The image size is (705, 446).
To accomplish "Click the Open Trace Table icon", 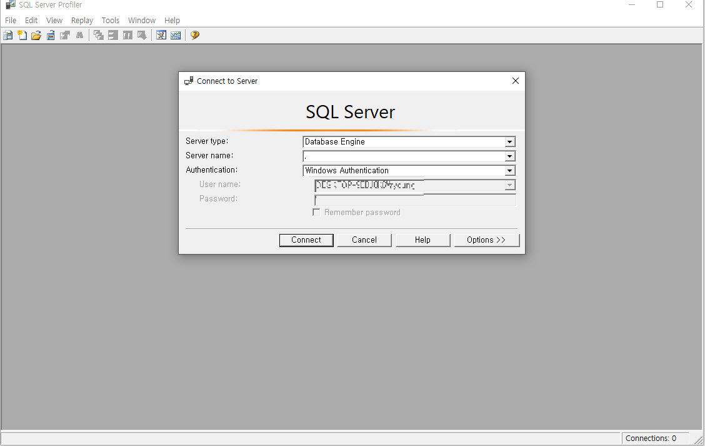I will point(51,35).
